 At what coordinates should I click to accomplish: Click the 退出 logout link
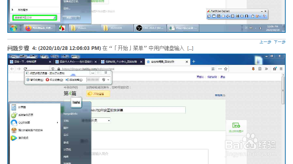tap(223, 77)
